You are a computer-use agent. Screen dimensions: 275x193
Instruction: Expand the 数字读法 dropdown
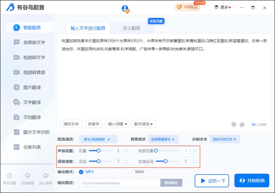click(x=144, y=124)
